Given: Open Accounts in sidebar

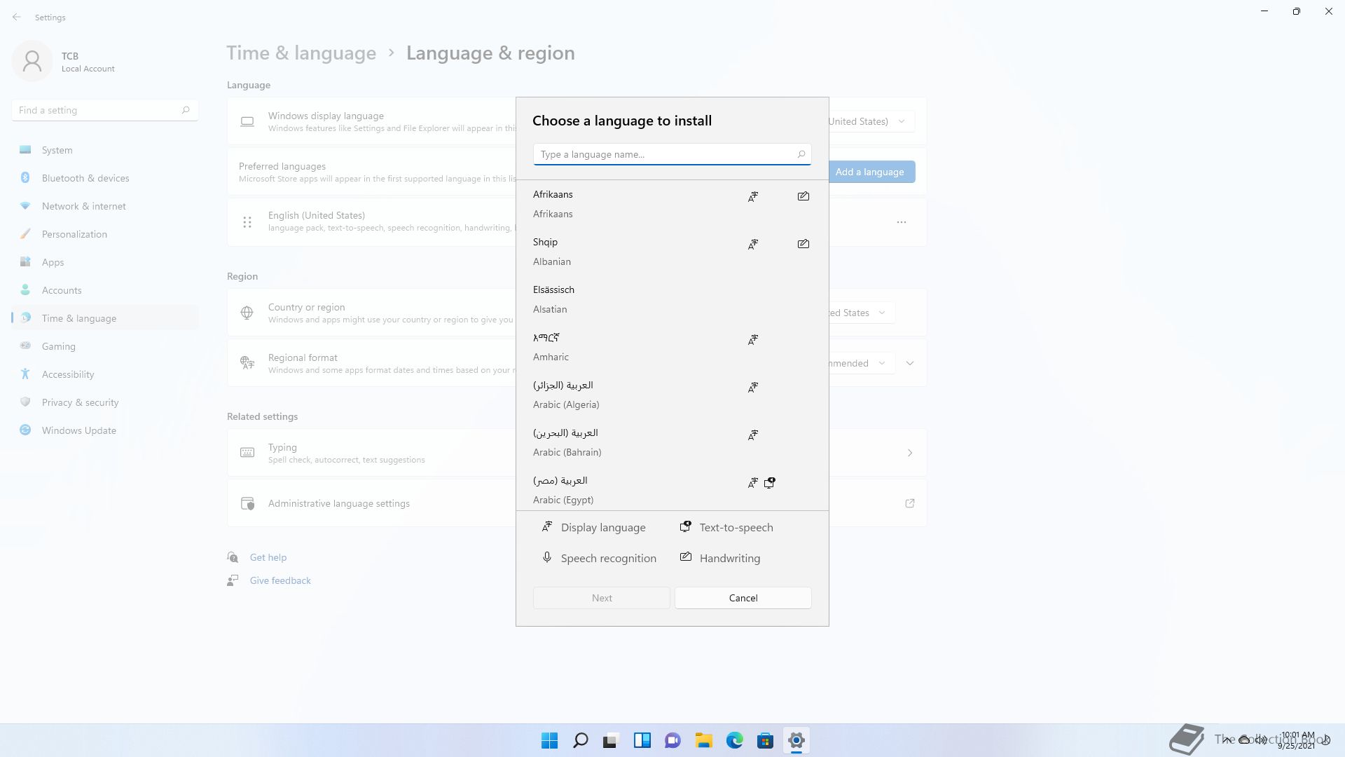Looking at the screenshot, I should click(x=105, y=290).
